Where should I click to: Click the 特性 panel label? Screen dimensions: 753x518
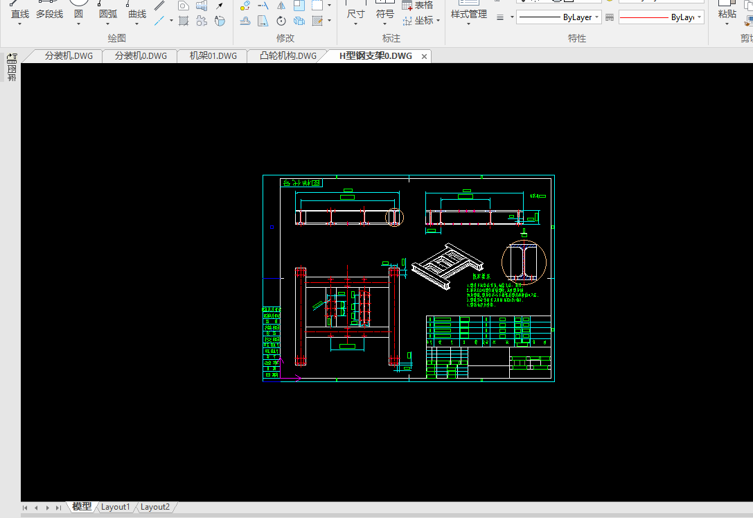[x=577, y=38]
